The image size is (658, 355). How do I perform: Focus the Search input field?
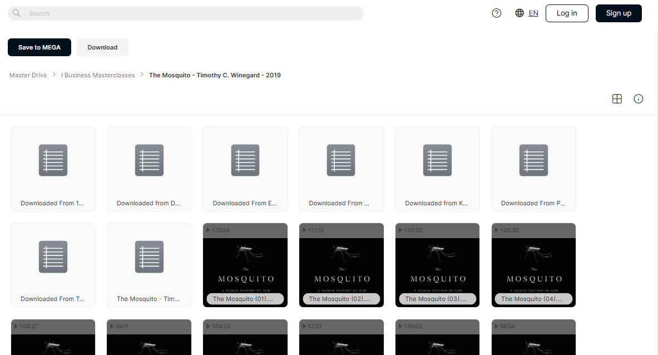point(185,13)
